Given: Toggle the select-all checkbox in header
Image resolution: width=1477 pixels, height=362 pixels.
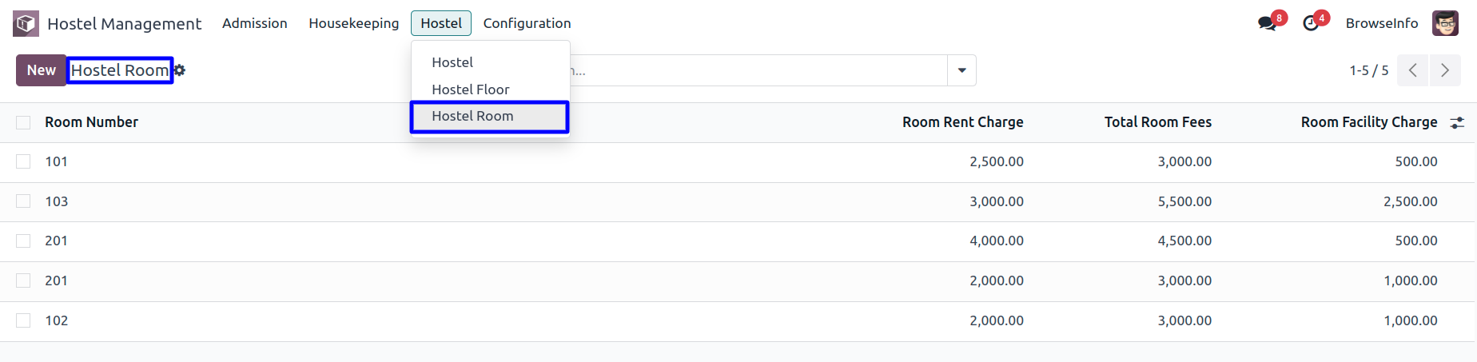Looking at the screenshot, I should pos(23,122).
